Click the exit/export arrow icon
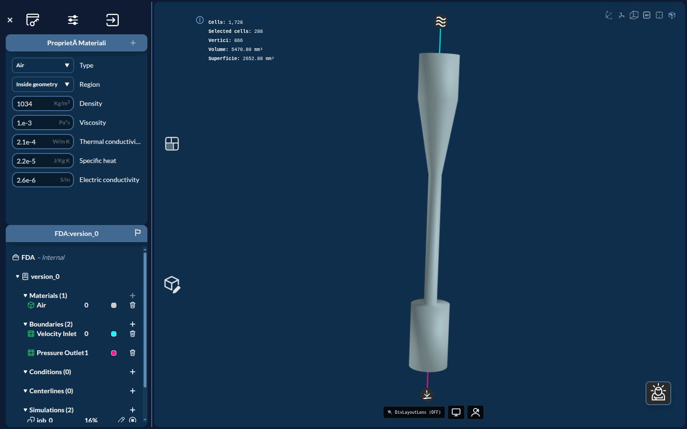This screenshot has height=429, width=687. [x=113, y=20]
